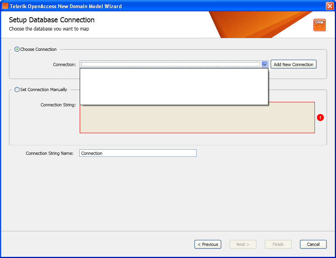This screenshot has width=336, height=258.
Task: Click the Telerik icon in the title bar
Action: (5, 6)
